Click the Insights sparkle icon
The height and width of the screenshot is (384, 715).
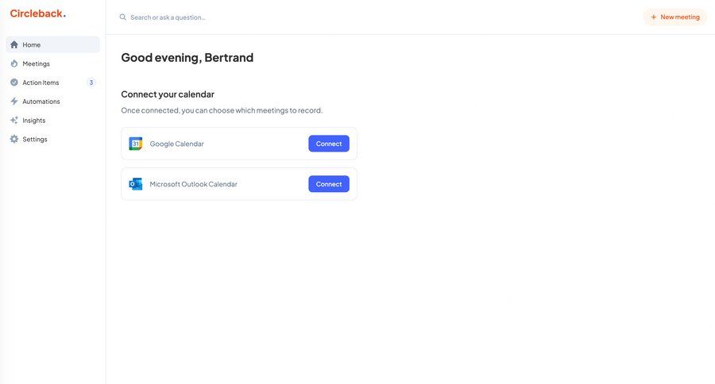tap(14, 121)
